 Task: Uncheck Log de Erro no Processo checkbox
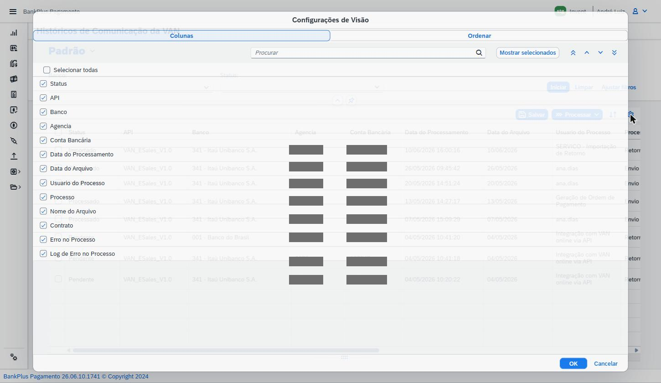pyautogui.click(x=43, y=254)
